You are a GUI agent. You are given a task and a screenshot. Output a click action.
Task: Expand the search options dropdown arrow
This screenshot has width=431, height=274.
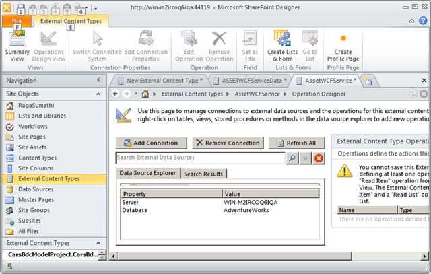(305, 158)
